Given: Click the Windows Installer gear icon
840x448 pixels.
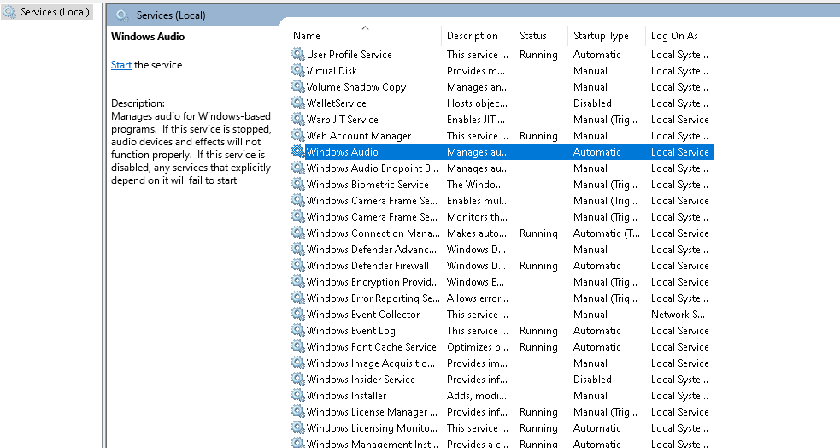Looking at the screenshot, I should 298,395.
